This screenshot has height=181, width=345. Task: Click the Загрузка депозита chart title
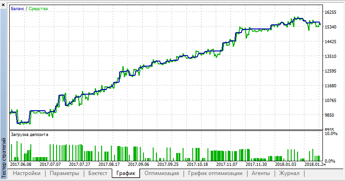tap(29, 135)
